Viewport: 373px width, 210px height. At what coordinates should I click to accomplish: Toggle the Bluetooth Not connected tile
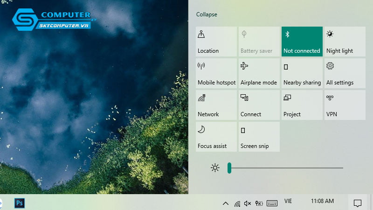click(302, 42)
